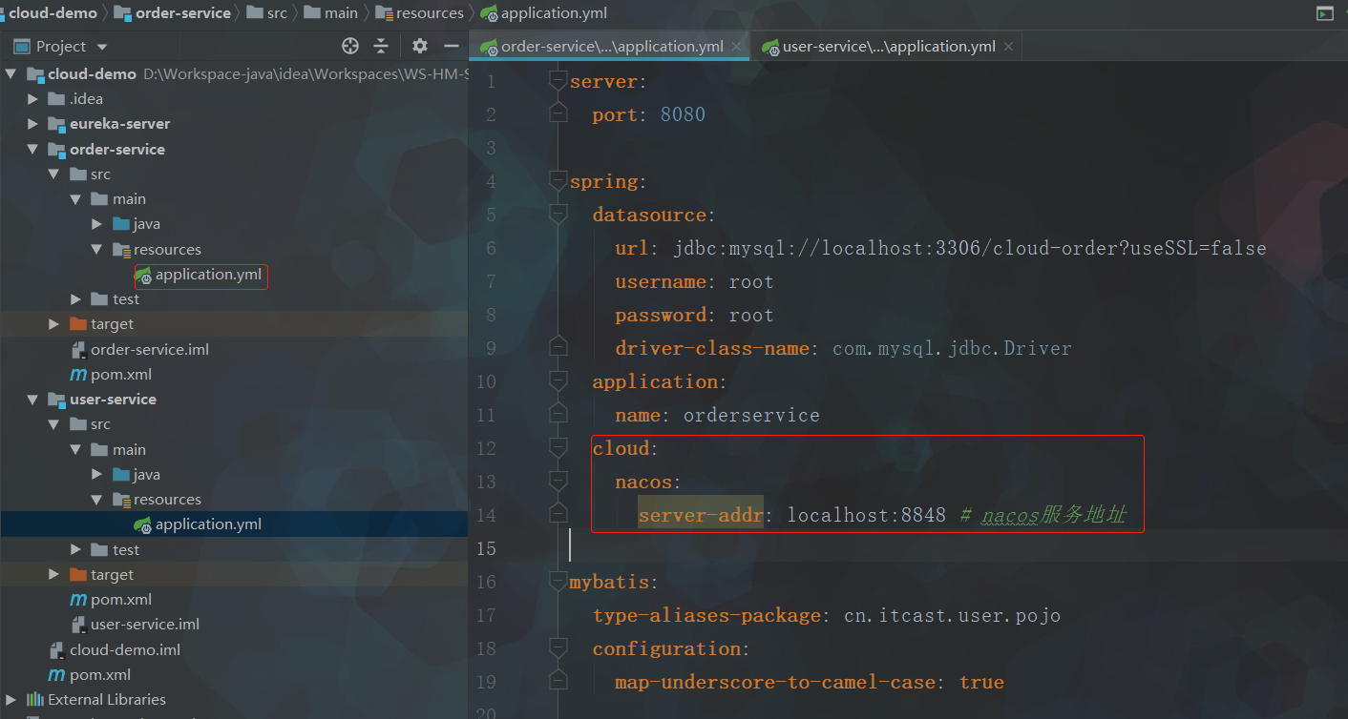Click cloud-demo in the navigation breadcrumb
The width and height of the screenshot is (1348, 719).
coord(53,13)
